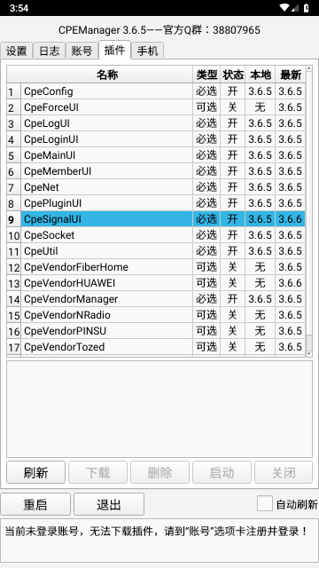The height and width of the screenshot is (568, 319).
Task: Select the CpeVendorPINSU plugin row
Action: (156, 331)
